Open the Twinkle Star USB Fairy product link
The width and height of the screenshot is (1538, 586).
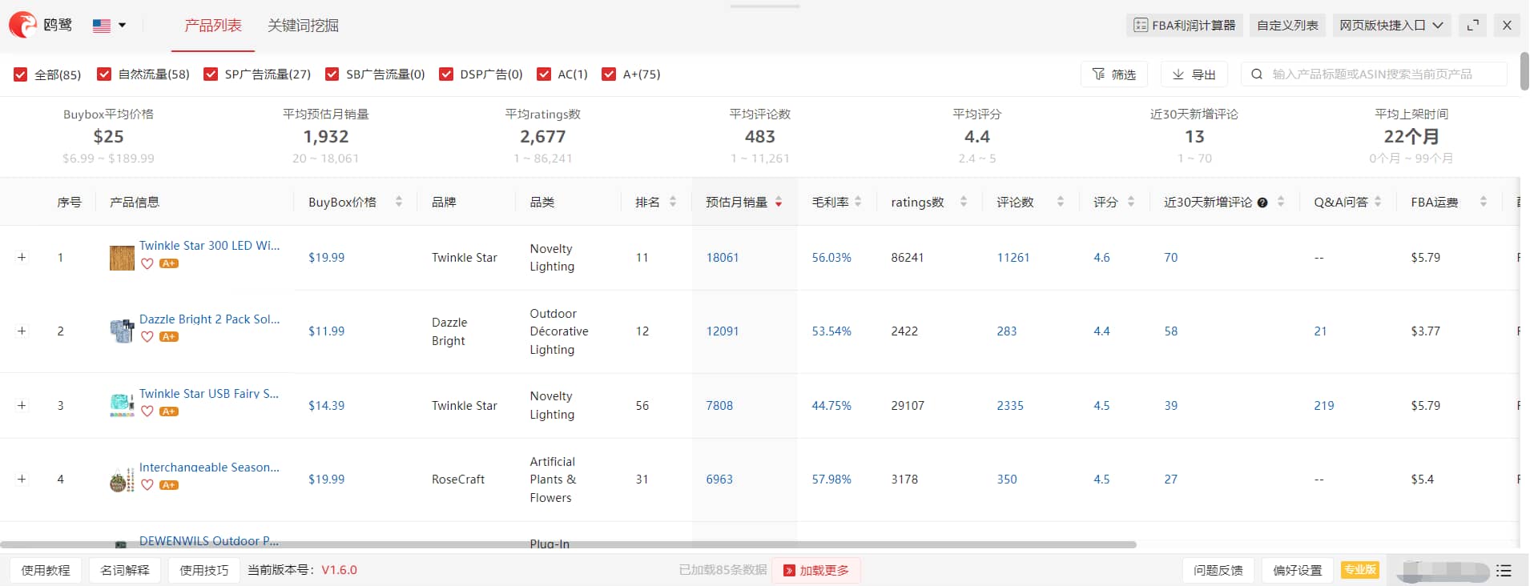click(x=209, y=393)
